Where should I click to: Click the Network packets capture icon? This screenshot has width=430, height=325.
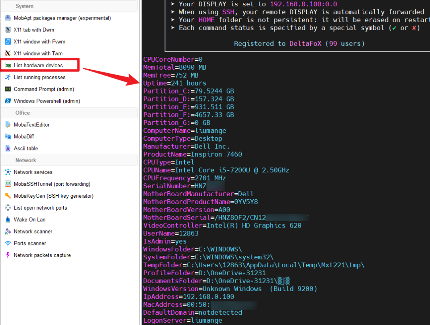click(8, 255)
